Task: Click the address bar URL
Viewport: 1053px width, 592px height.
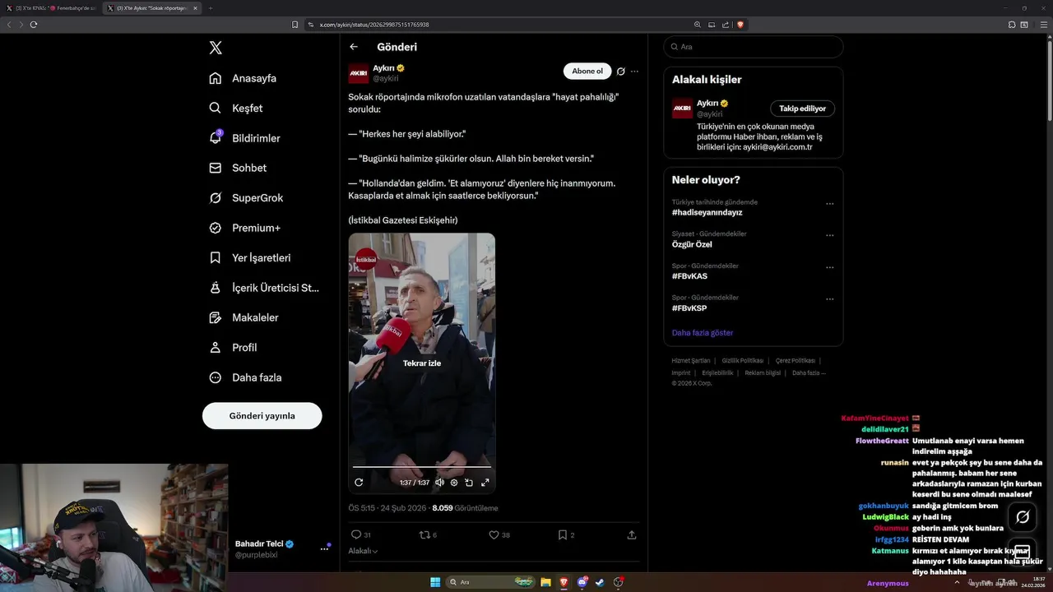Action: (374, 25)
